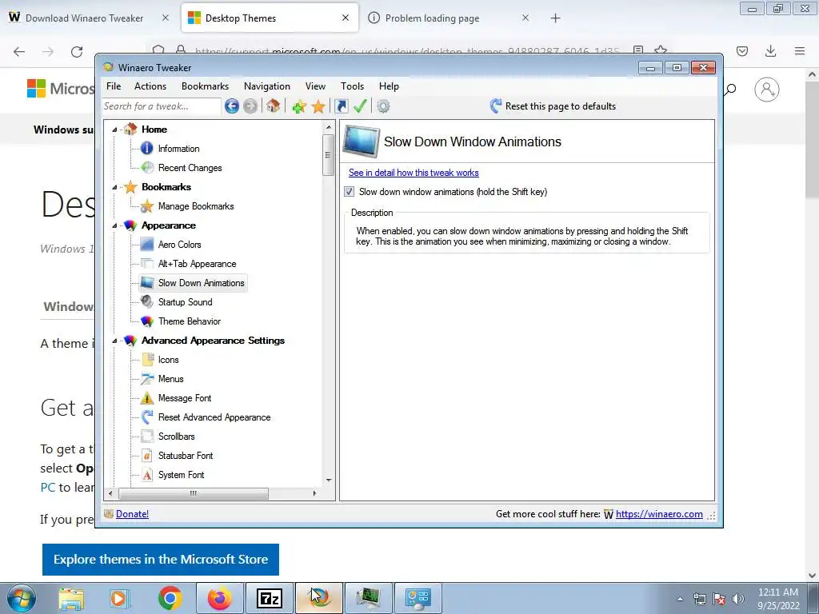Image resolution: width=819 pixels, height=614 pixels.
Task: Open the Navigation menu
Action: coord(267,86)
